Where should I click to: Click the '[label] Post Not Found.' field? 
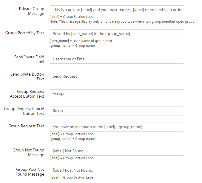click(117, 171)
